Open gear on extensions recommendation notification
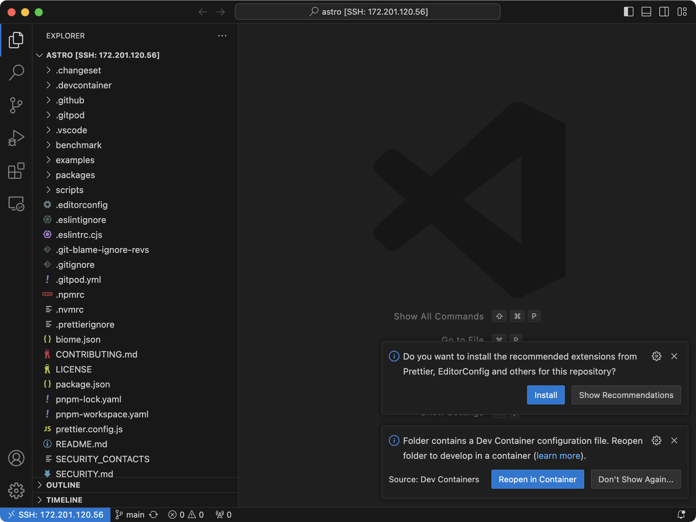Image resolution: width=696 pixels, height=522 pixels. click(657, 356)
